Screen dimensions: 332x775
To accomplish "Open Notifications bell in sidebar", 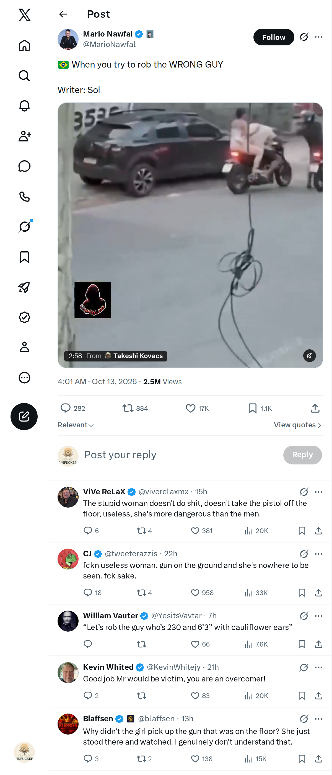I will [x=24, y=106].
